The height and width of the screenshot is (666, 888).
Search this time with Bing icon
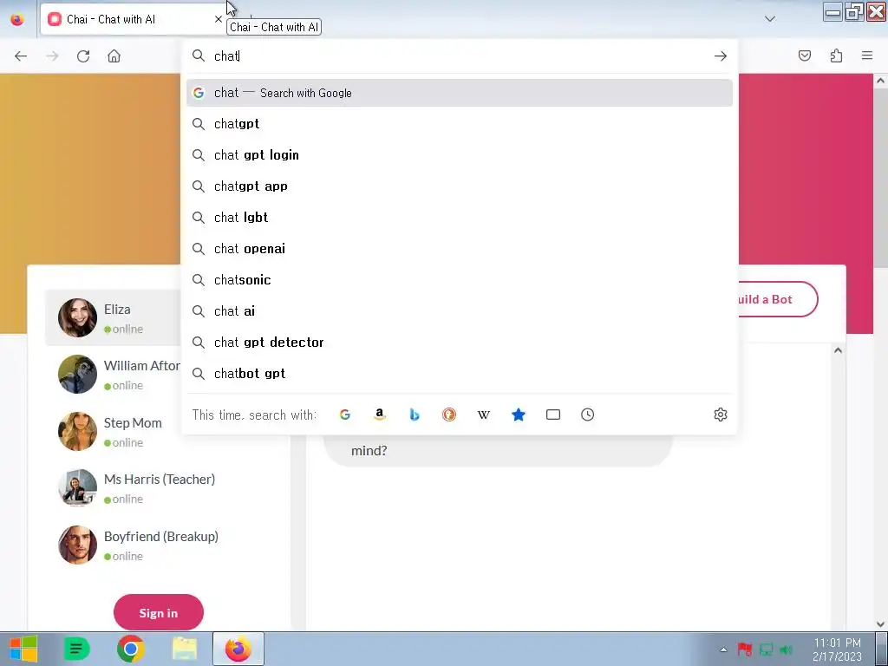click(414, 415)
